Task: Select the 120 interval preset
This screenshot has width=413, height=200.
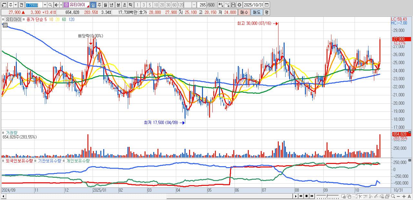Action: point(180,5)
